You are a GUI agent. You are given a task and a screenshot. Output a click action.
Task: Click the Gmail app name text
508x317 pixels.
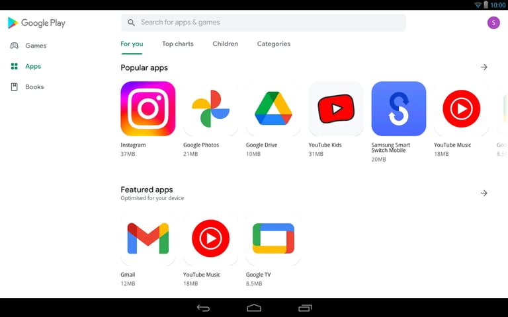tap(128, 275)
